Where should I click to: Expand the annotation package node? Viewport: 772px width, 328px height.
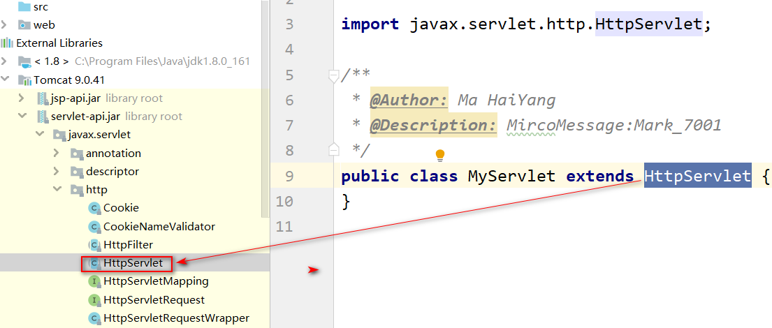click(57, 154)
